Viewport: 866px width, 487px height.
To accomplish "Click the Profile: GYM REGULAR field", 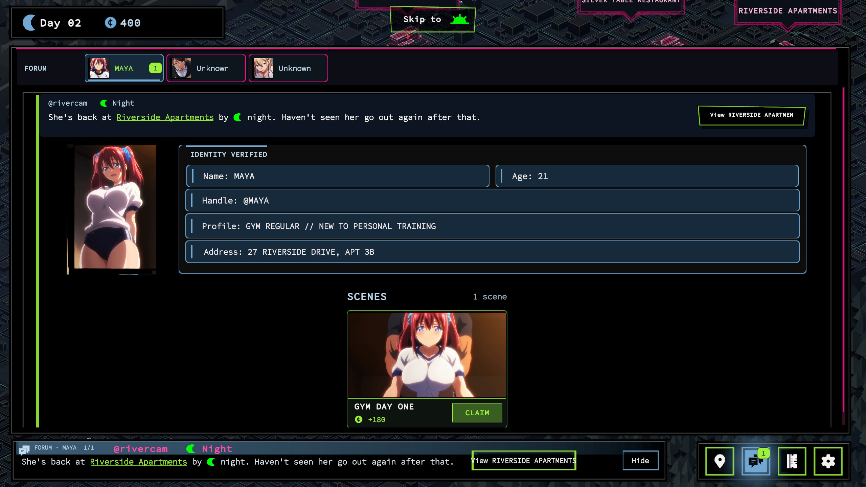I will (x=492, y=226).
